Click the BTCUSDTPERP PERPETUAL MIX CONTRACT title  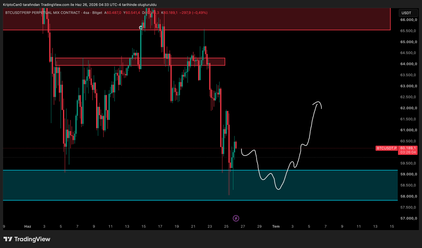[x=43, y=13]
